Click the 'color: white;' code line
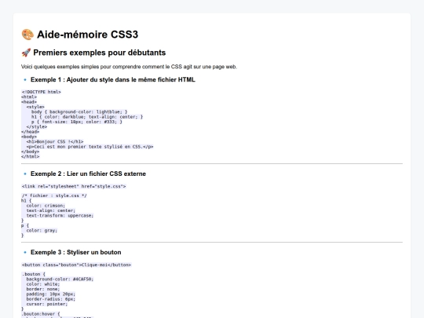Screen dimensions: 424x318 point(43,284)
